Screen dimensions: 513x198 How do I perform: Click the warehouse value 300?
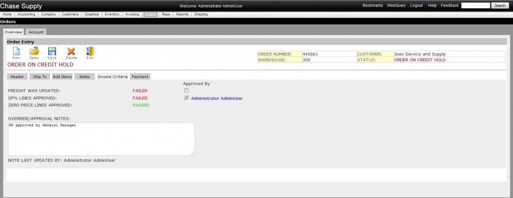click(x=307, y=60)
